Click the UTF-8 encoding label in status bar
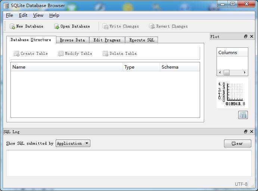258x191 pixels. click(x=241, y=184)
